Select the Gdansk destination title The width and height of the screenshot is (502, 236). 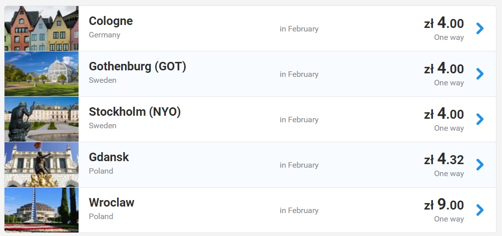109,157
